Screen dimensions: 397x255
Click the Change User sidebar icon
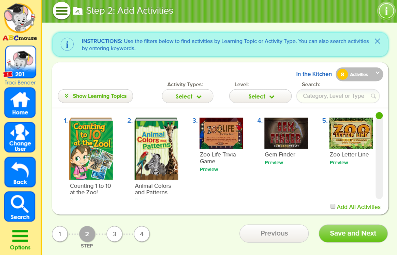[20, 137]
